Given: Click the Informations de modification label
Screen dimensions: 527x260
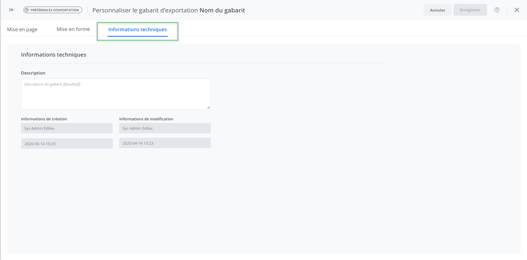Looking at the screenshot, I should [x=146, y=119].
